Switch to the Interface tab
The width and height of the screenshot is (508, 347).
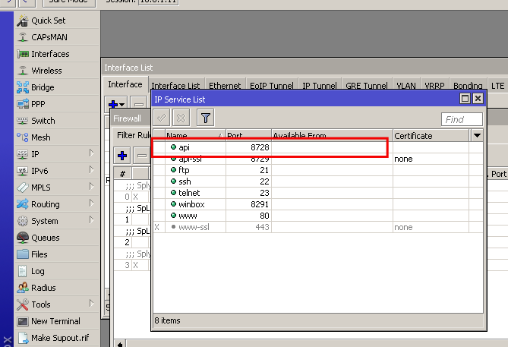tap(125, 84)
